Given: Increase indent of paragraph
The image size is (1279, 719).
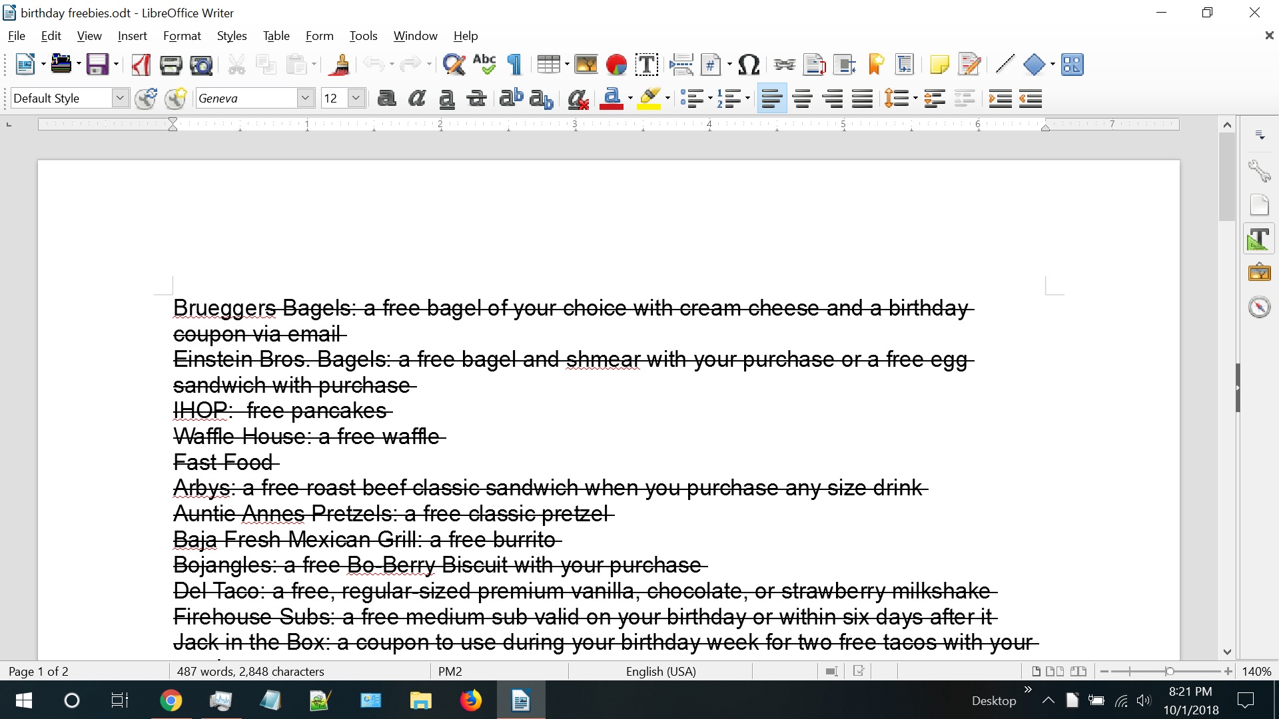Looking at the screenshot, I should tap(1000, 99).
